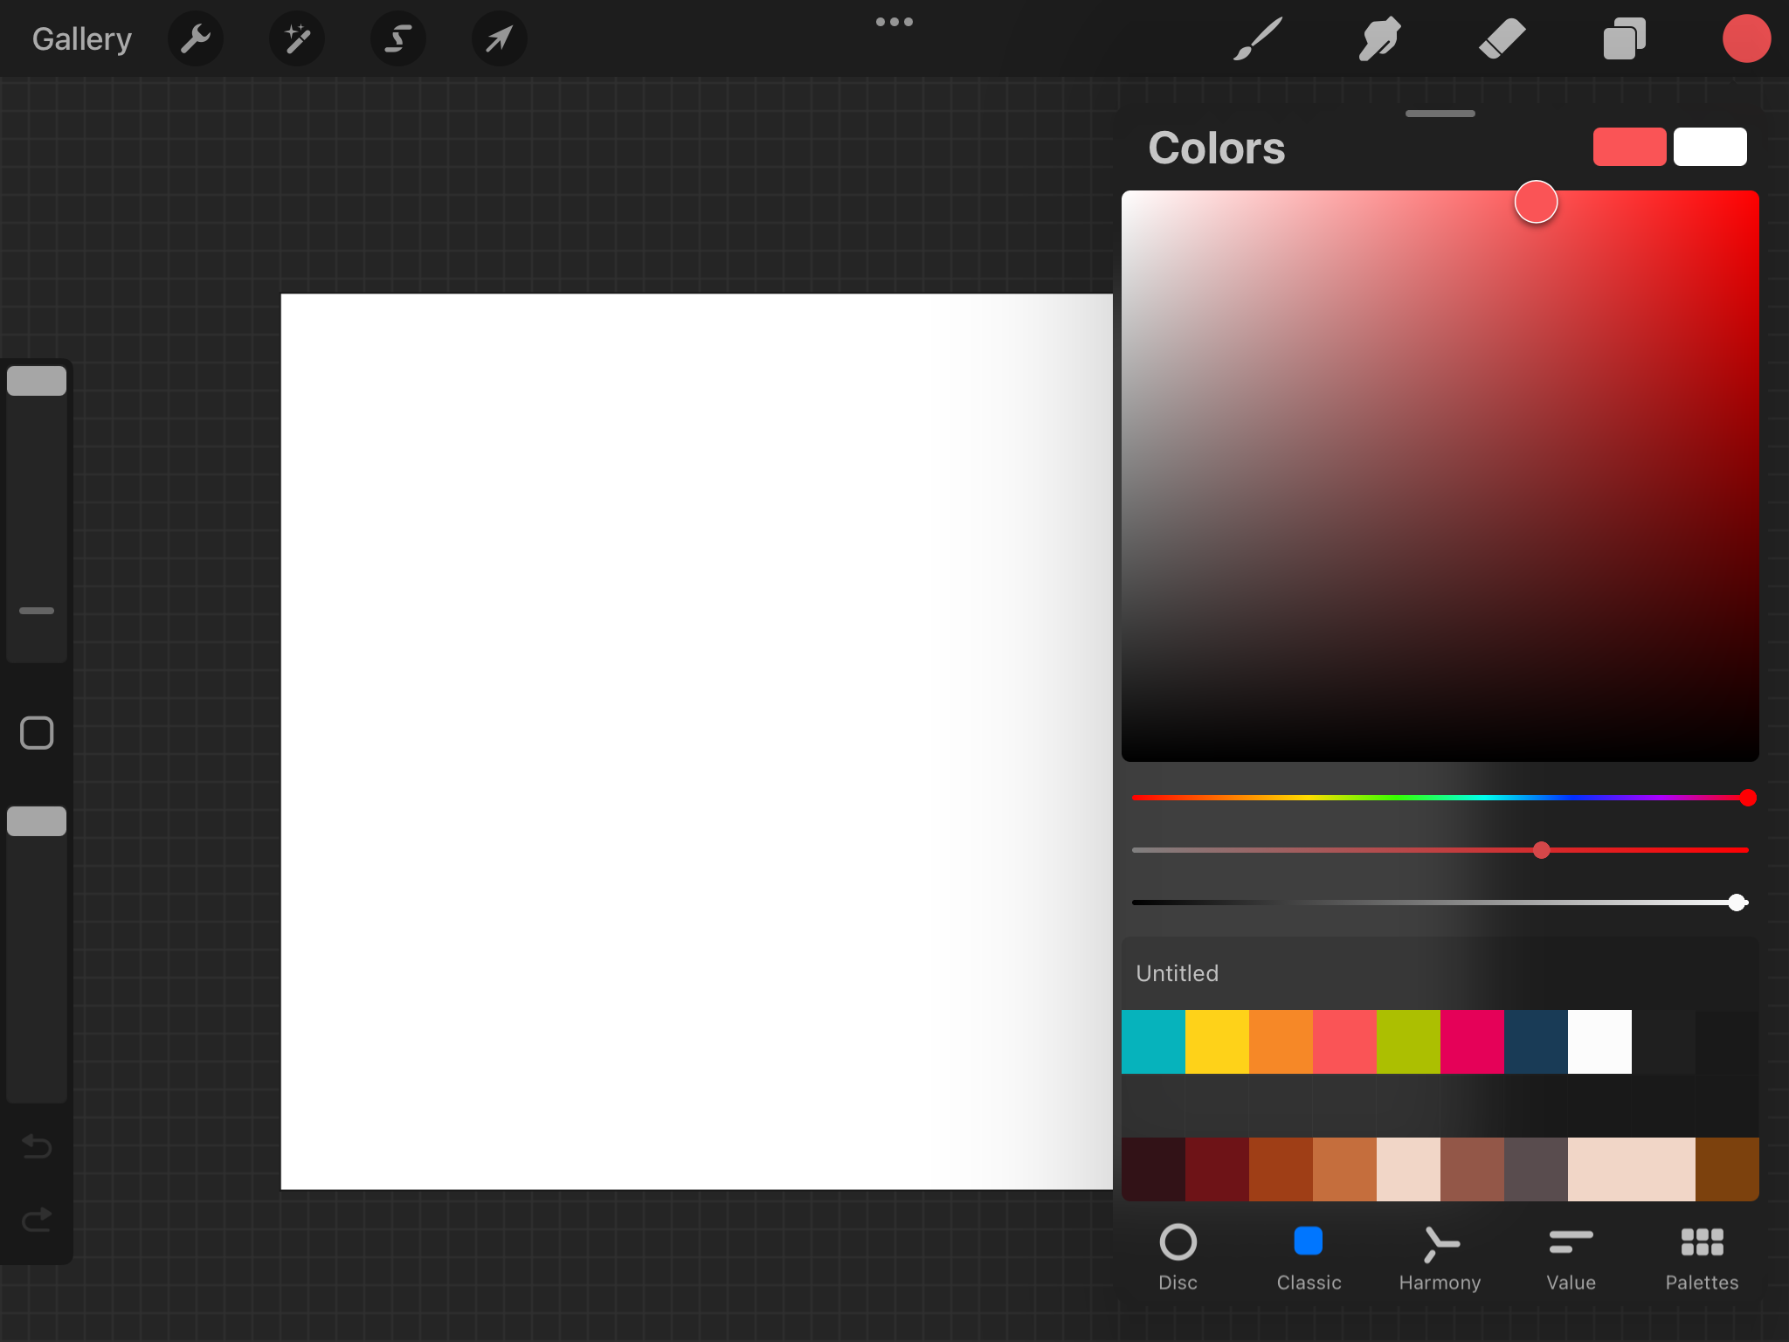1789x1342 pixels.
Task: Click the three-dots menu at top center
Action: [894, 22]
